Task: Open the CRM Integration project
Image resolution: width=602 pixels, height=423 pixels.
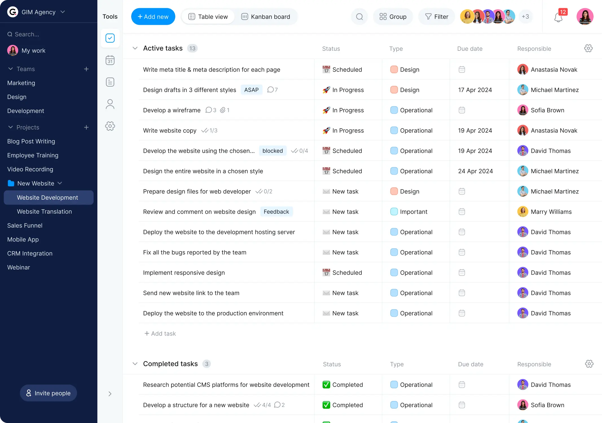Action: pos(30,254)
